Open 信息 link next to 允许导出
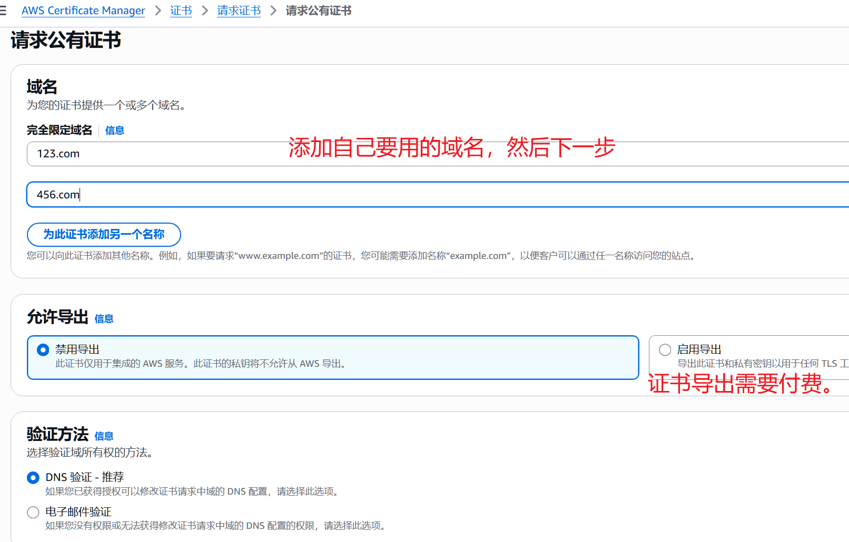 click(x=104, y=319)
